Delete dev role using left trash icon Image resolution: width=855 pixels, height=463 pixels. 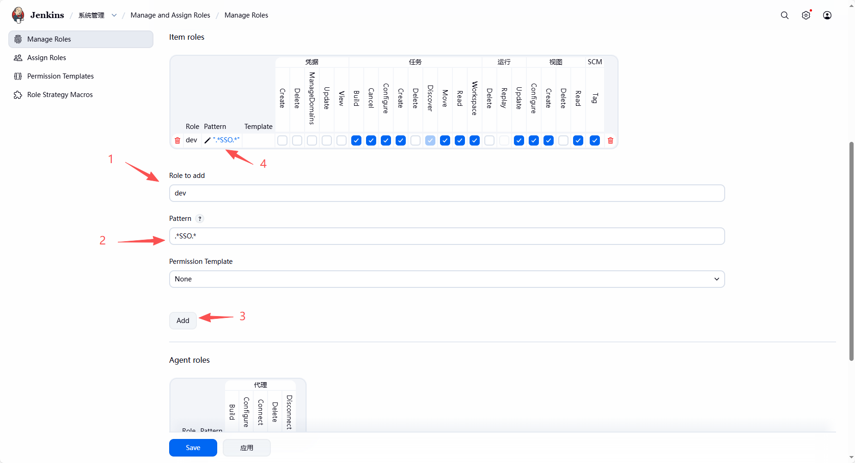(177, 140)
